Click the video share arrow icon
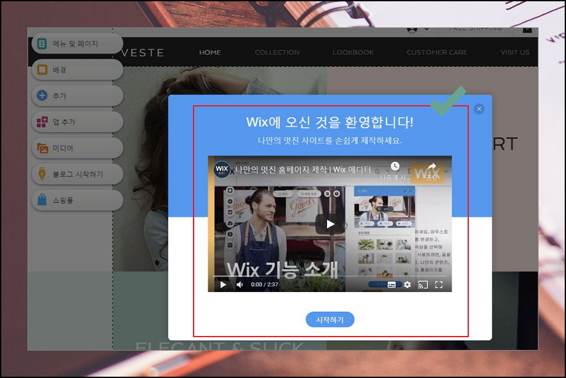Image resolution: width=566 pixels, height=378 pixels. pyautogui.click(x=432, y=166)
